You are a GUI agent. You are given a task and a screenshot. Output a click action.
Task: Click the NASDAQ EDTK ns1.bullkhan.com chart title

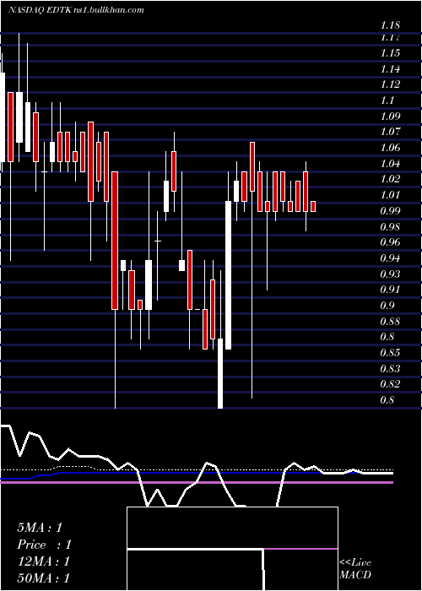click(76, 10)
